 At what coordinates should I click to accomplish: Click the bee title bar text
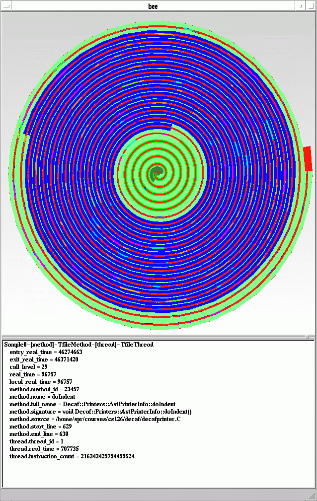coord(153,6)
